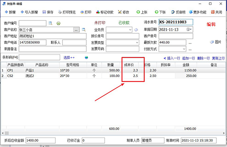
Task: Open 打印预览 print preview
Action: [67, 12]
